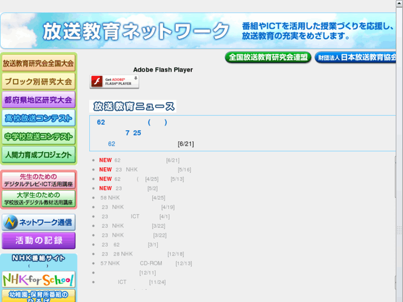Open 放送教育研究会全国大会 in the sidebar

point(39,63)
